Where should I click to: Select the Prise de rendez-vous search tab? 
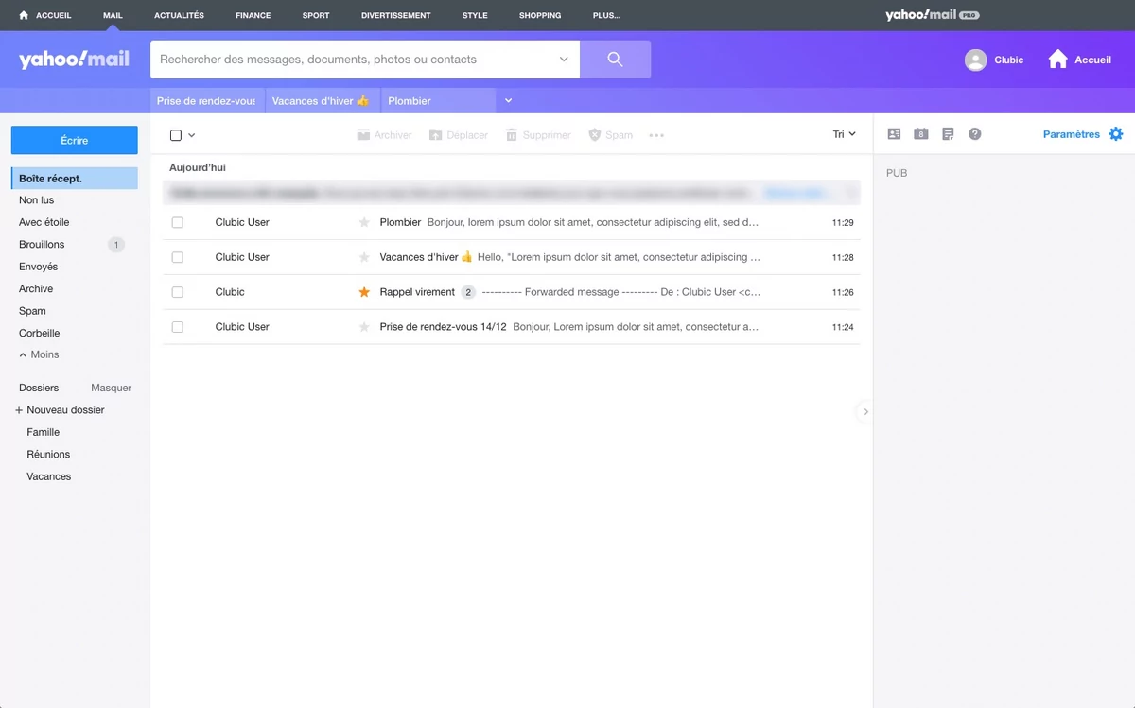click(x=207, y=101)
